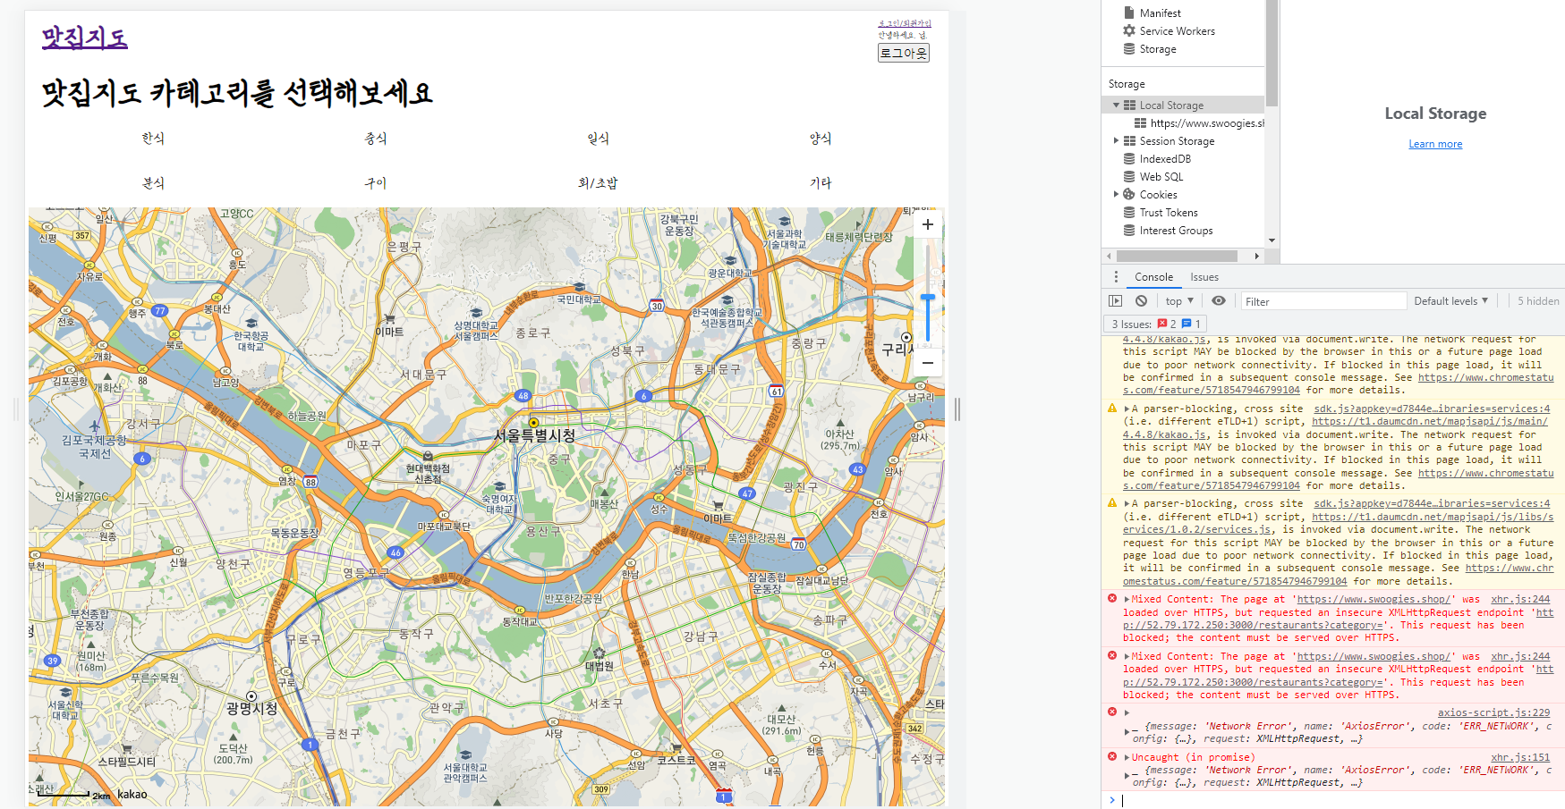
Task: Switch to the Issues drawer tab
Action: coord(1204,277)
